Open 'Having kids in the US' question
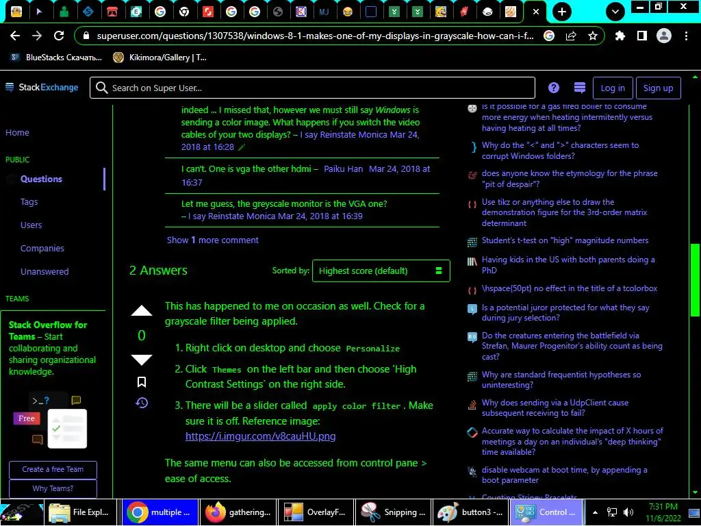701x526 pixels. (568, 265)
